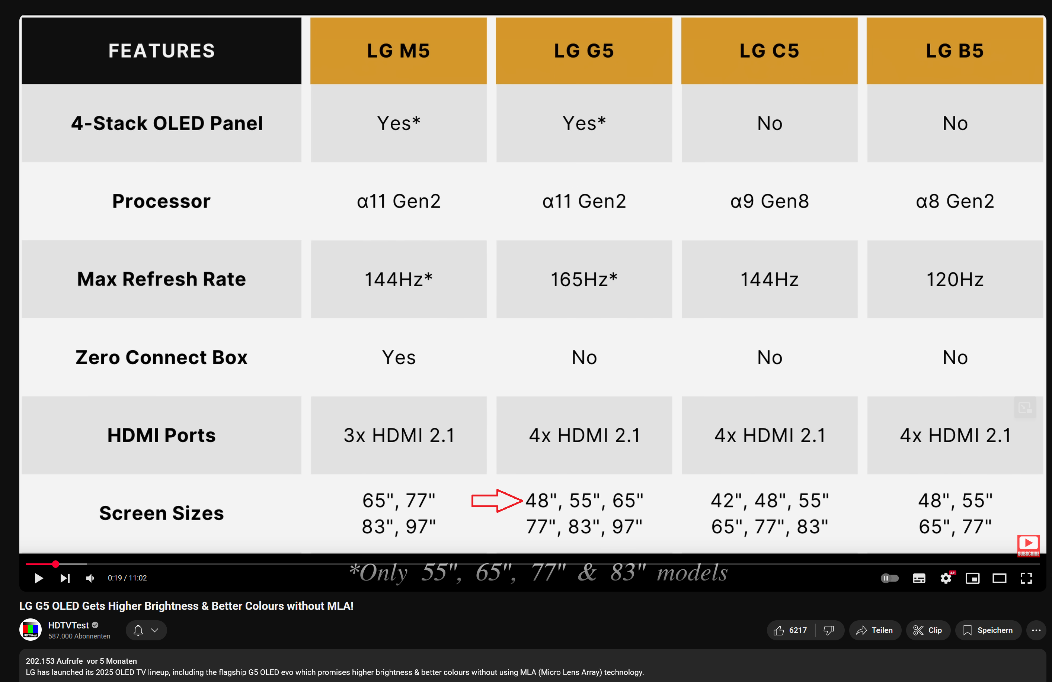Create a clip with the Clip scissors
The width and height of the screenshot is (1052, 682).
928,630
